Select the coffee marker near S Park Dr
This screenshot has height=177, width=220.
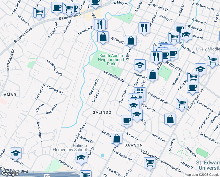coord(127,120)
